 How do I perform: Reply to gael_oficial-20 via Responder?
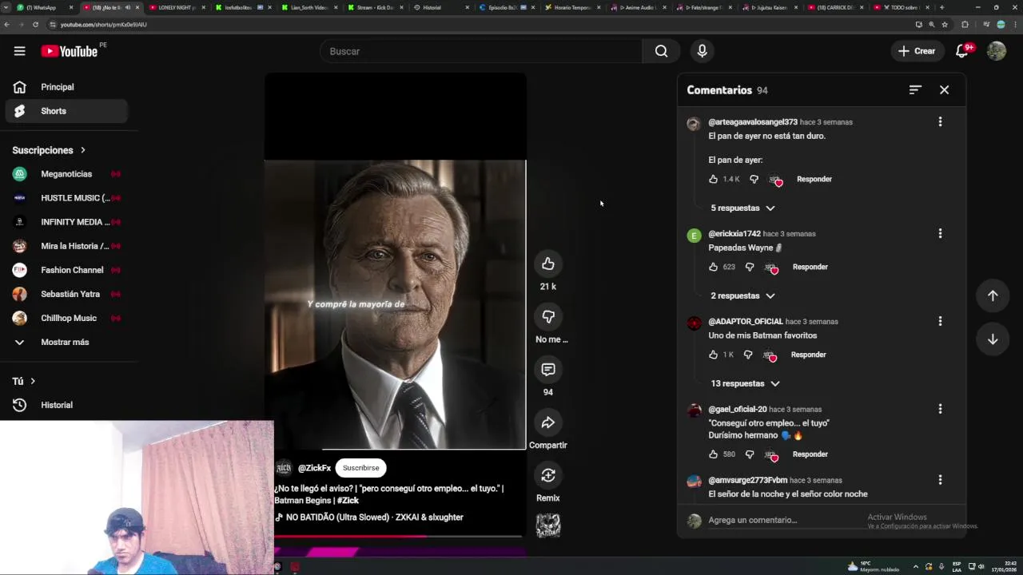pyautogui.click(x=810, y=454)
